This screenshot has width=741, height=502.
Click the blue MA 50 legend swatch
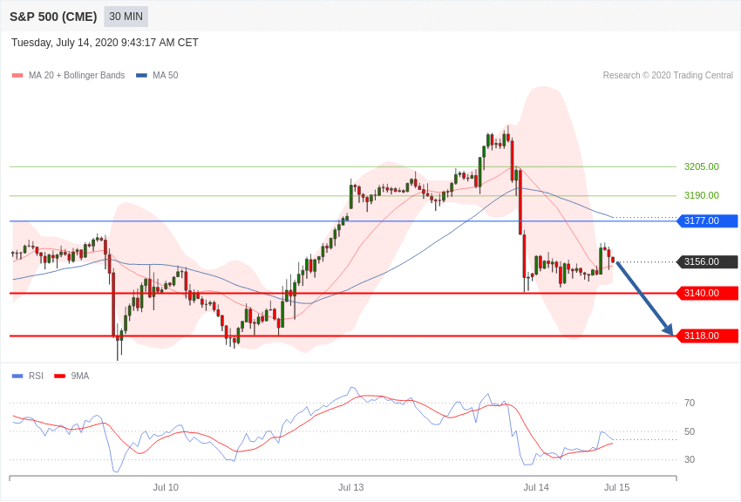point(141,75)
